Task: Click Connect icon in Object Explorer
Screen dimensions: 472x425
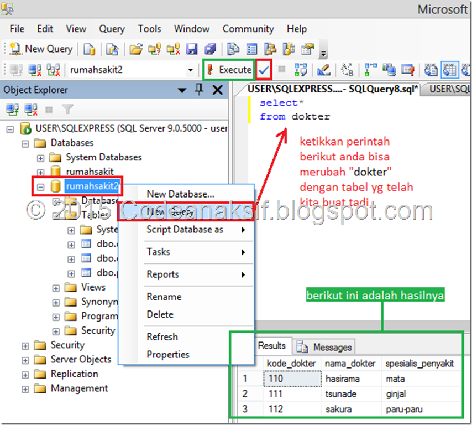Action: click(12, 110)
